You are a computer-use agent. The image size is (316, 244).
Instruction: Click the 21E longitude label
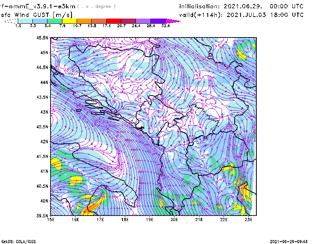pos(199,220)
